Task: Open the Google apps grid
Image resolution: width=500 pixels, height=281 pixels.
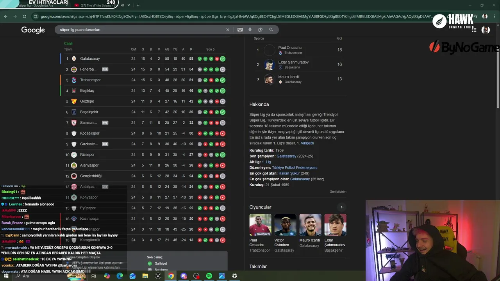Action: coord(474,30)
